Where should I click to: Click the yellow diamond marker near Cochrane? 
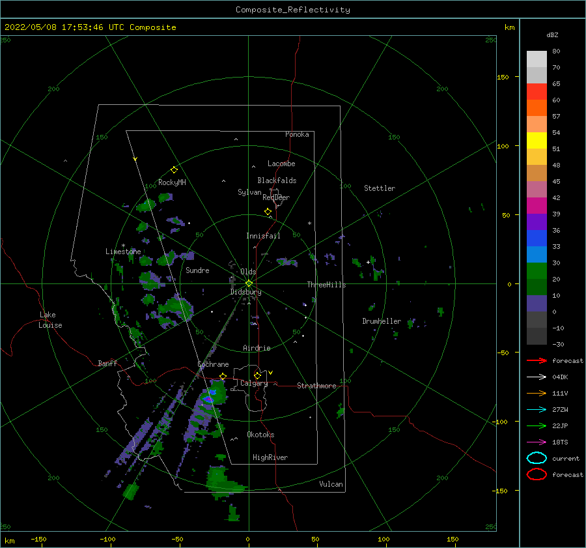(223, 376)
